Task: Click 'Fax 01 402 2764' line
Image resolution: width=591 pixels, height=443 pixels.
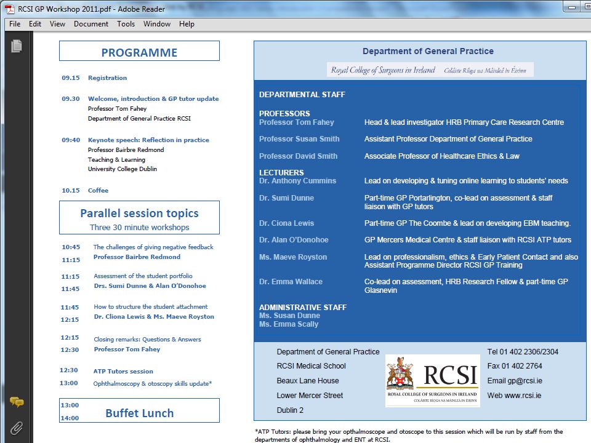Action: tap(515, 365)
